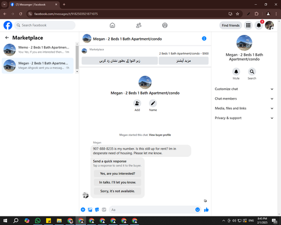
Task: Reload the page in the browser
Action: point(21,13)
